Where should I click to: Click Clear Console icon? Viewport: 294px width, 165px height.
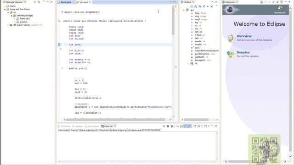tap(177, 126)
